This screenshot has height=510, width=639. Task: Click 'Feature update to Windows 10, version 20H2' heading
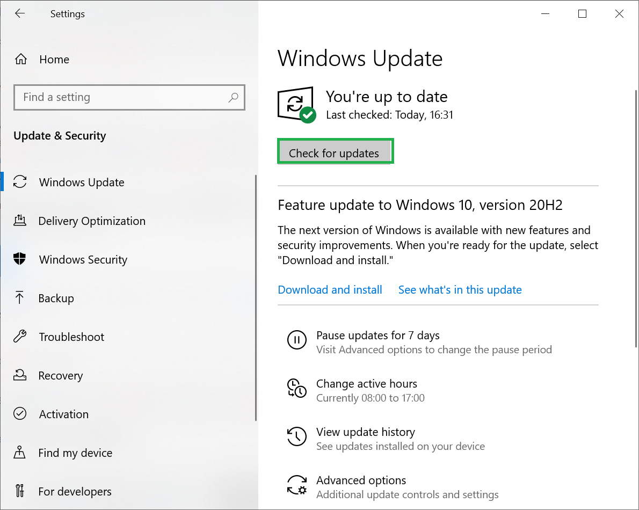point(420,205)
